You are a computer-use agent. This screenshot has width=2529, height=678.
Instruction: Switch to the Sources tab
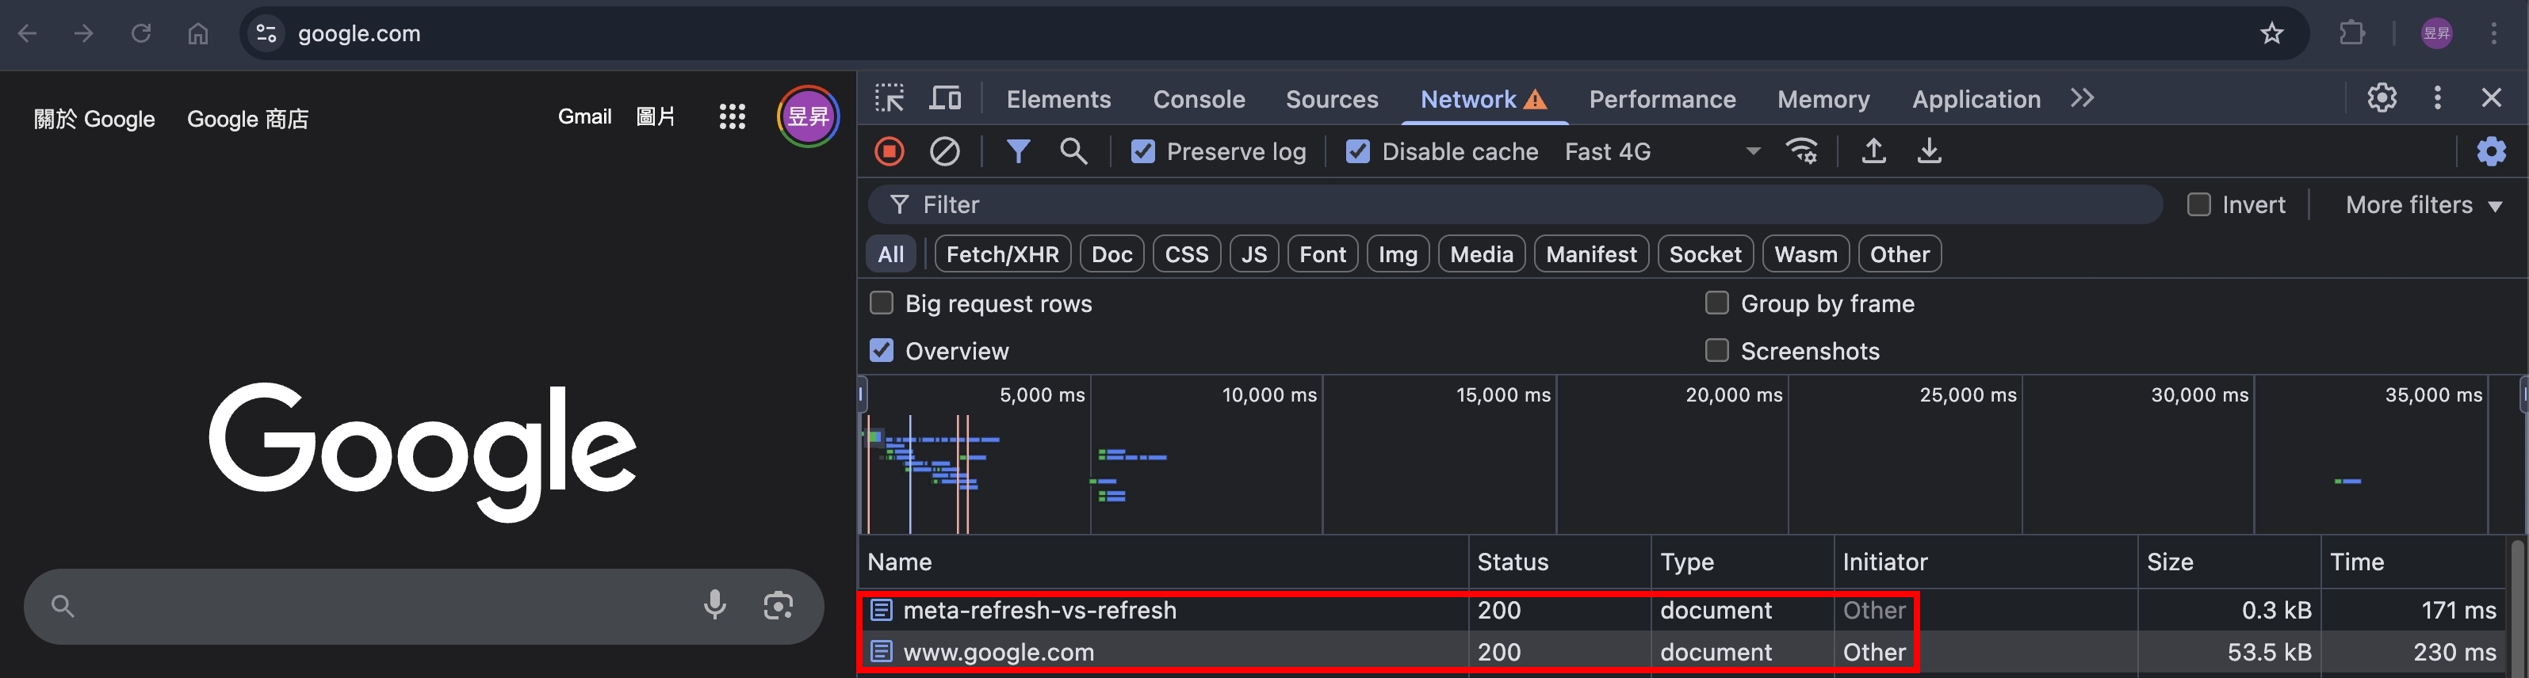pos(1332,99)
